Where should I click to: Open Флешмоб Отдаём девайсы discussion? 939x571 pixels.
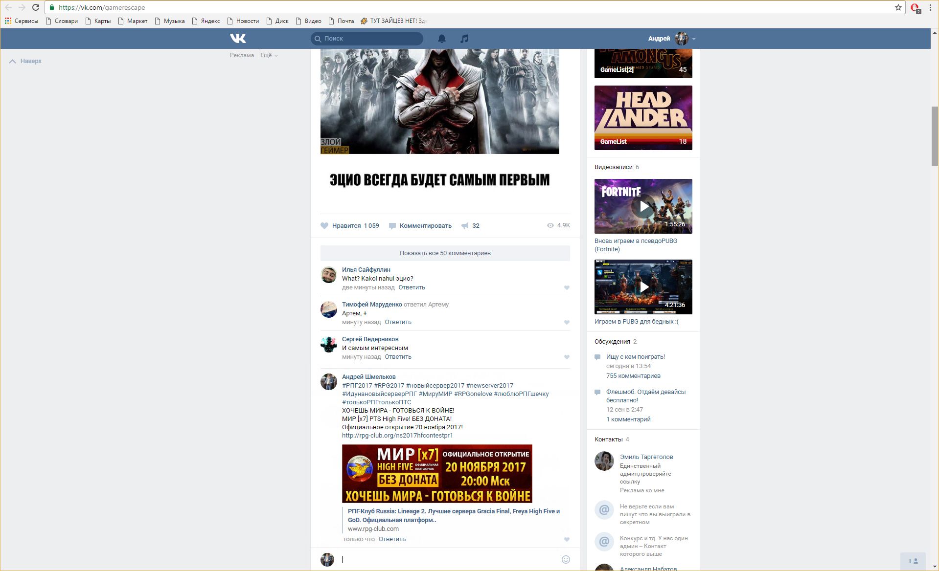click(646, 396)
